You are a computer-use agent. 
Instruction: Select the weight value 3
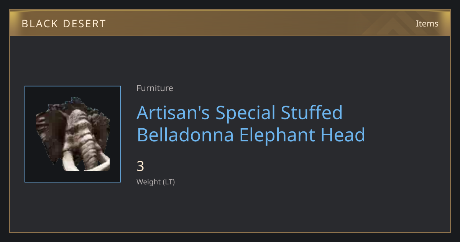(x=140, y=166)
